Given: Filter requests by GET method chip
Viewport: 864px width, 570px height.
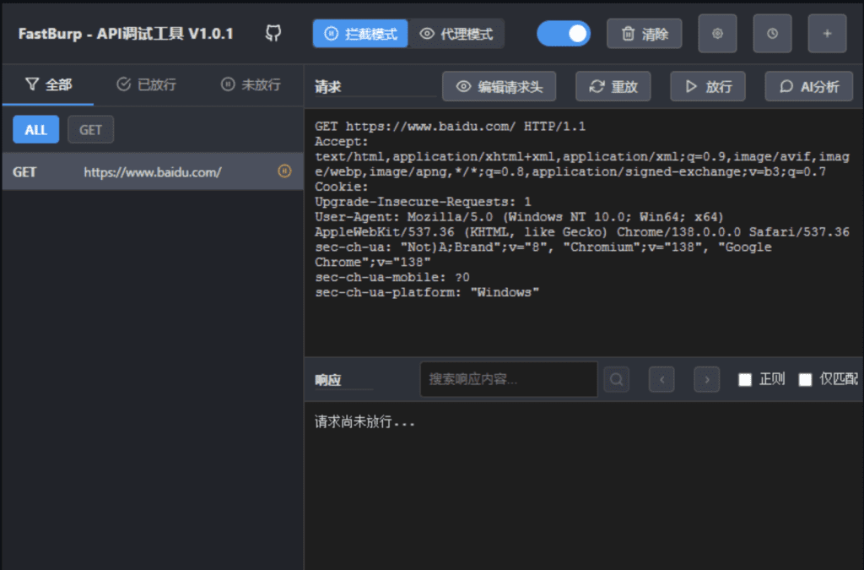Looking at the screenshot, I should (90, 129).
